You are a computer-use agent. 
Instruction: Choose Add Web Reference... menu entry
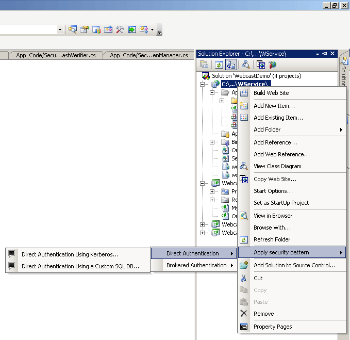pyautogui.click(x=292, y=154)
